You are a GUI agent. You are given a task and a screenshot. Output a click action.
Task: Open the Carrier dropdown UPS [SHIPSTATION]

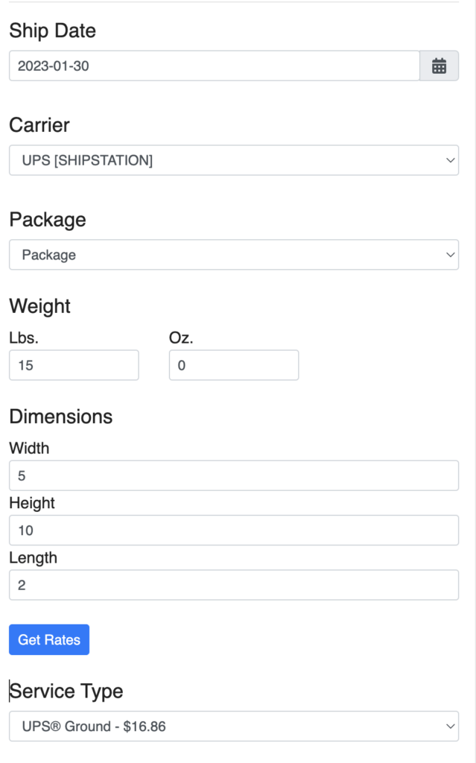click(234, 160)
